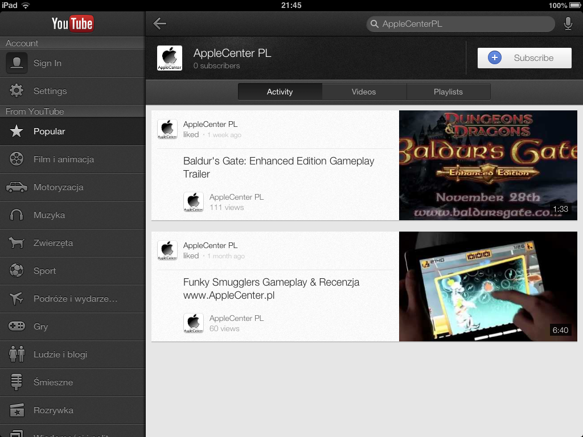Viewport: 583px width, 437px height.
Task: Open Funky Smugglers Gameplay video title
Action: click(x=271, y=288)
